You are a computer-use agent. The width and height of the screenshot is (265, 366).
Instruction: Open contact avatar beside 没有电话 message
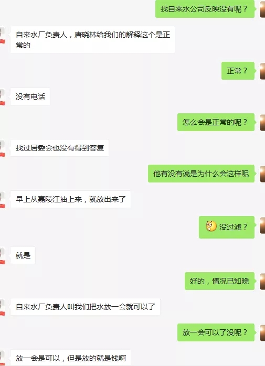click(2, 96)
